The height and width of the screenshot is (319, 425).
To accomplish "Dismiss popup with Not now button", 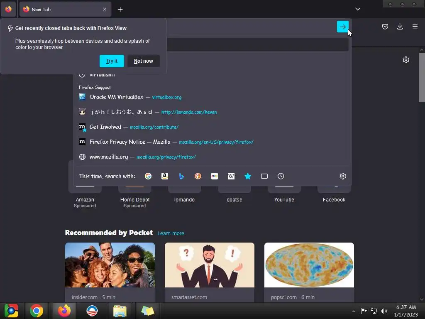I will (143, 61).
